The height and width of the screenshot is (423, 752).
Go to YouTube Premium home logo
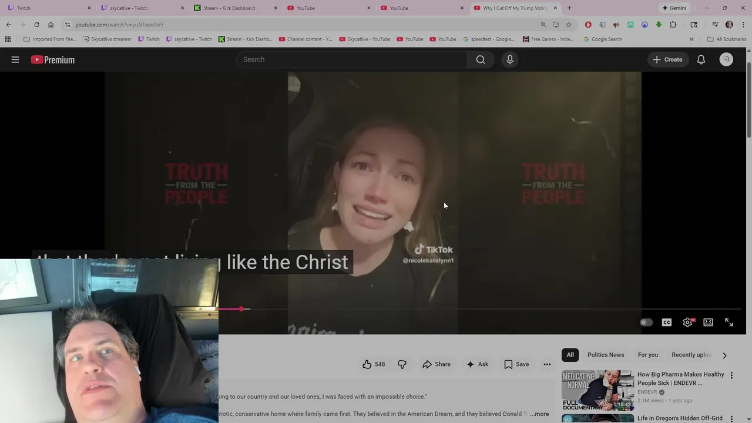[x=53, y=59]
